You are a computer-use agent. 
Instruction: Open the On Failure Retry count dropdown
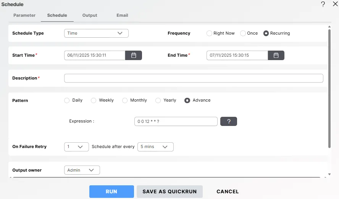pyautogui.click(x=76, y=147)
